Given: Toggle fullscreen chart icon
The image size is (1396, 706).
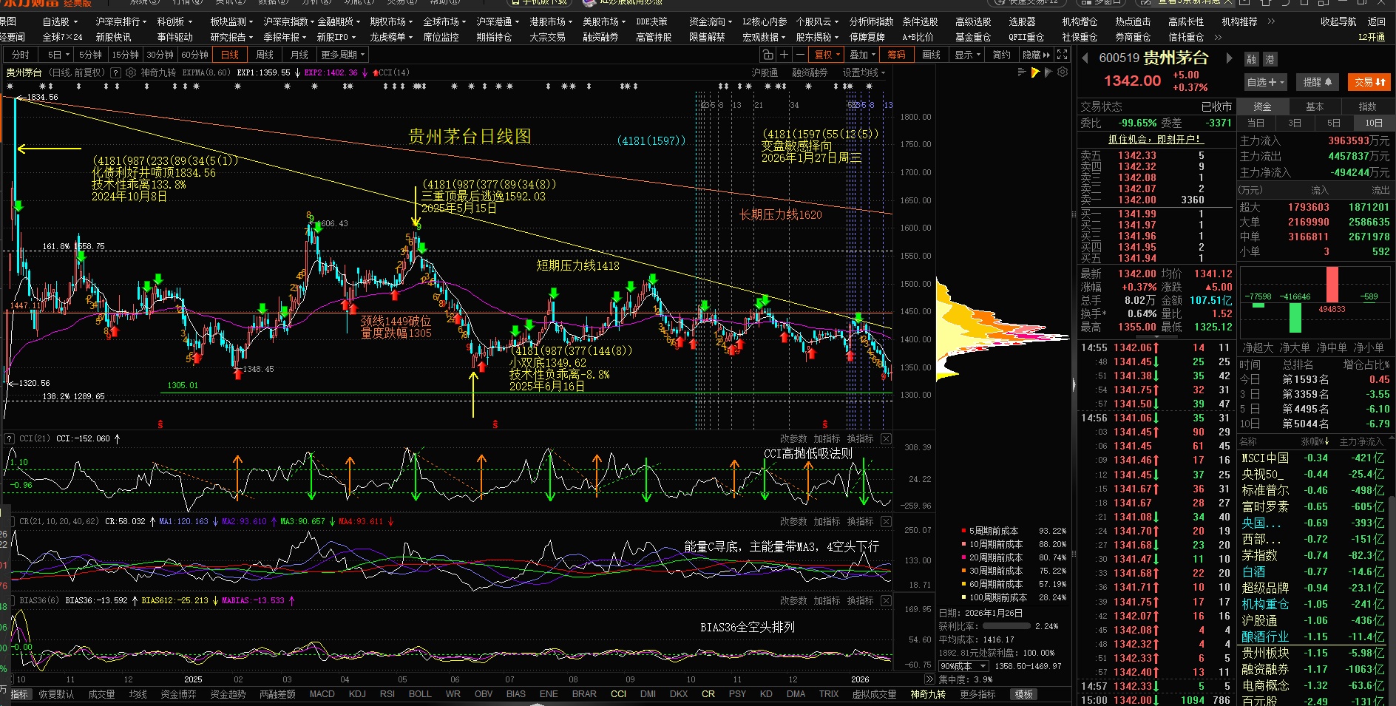Looking at the screenshot, I should pyautogui.click(x=1063, y=55).
